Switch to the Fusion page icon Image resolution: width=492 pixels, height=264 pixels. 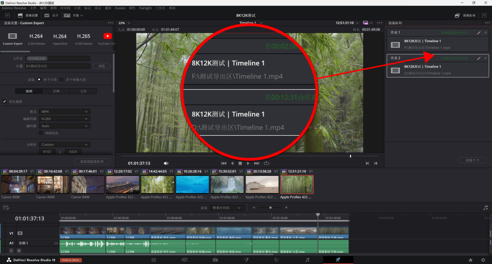pos(246,260)
